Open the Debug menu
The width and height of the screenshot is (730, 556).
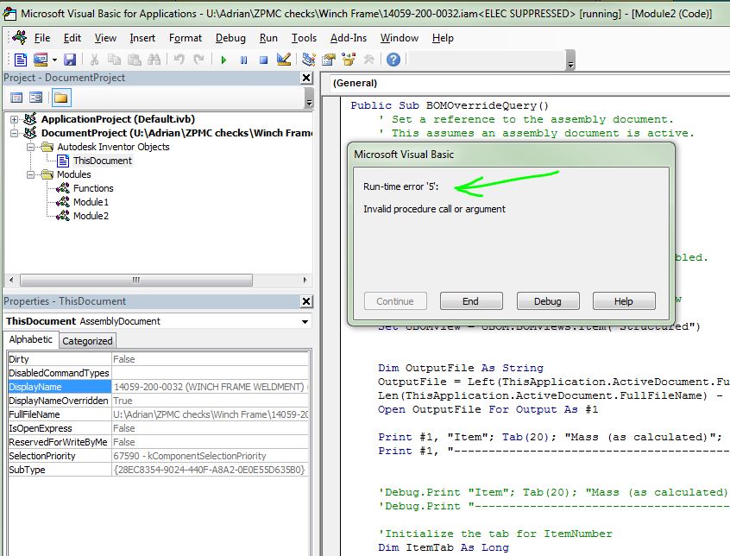[x=230, y=38]
